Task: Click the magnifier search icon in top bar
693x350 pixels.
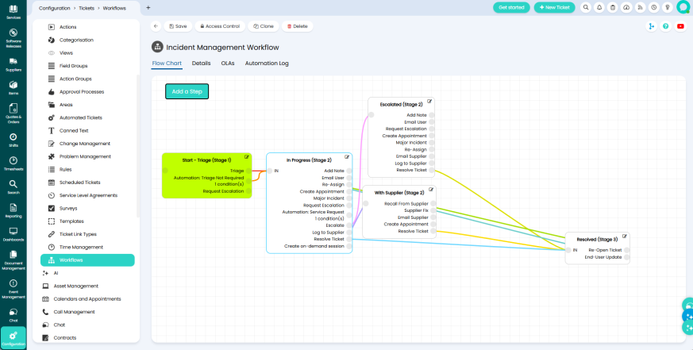Action: 586,7
